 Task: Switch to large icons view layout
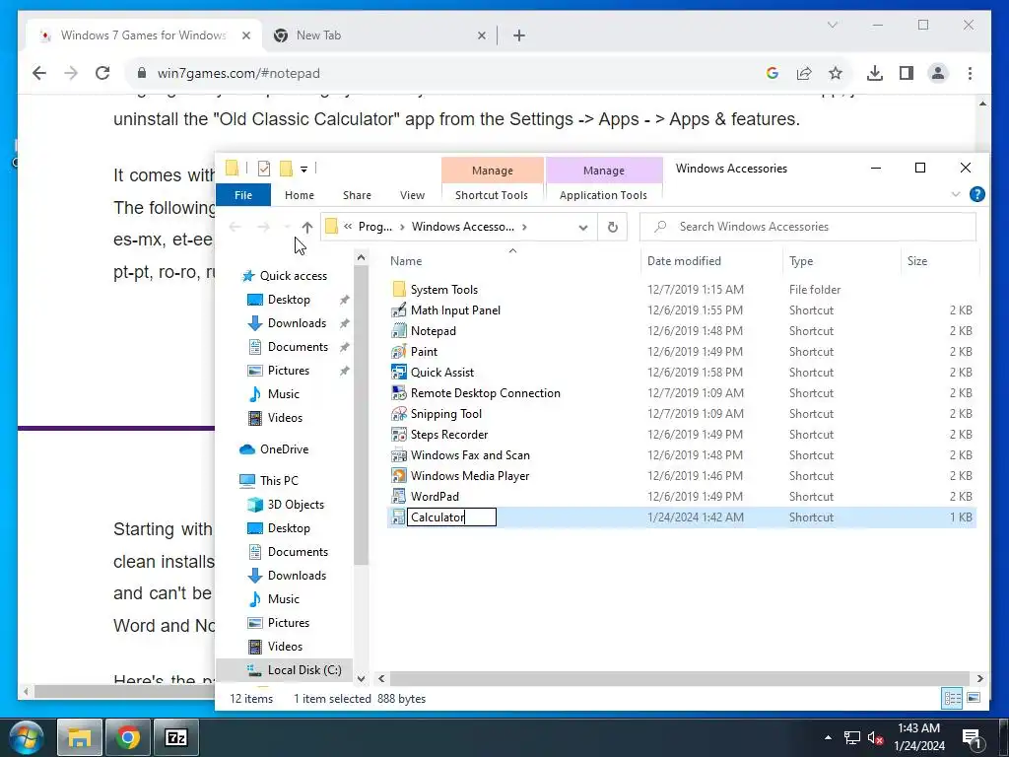click(974, 699)
